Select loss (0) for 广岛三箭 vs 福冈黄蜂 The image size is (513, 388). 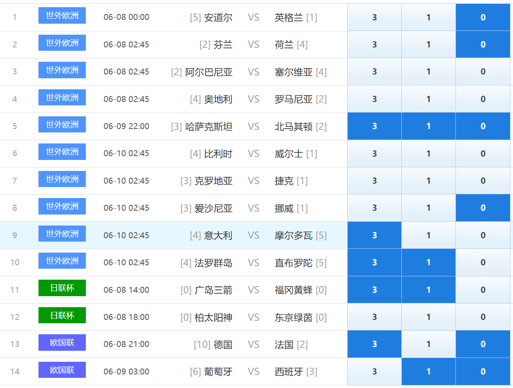483,290
